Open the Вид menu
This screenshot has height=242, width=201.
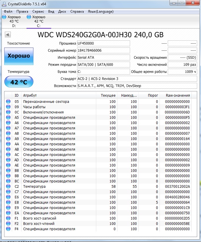pyautogui.click(x=51, y=11)
